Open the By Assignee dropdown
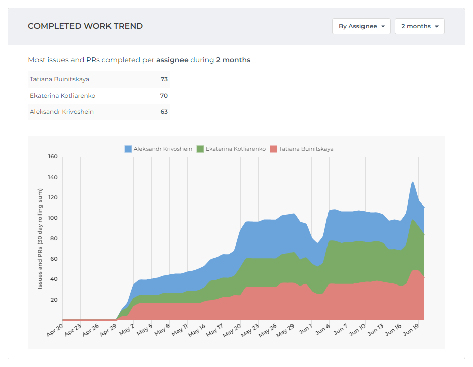473x367 pixels. coord(361,26)
